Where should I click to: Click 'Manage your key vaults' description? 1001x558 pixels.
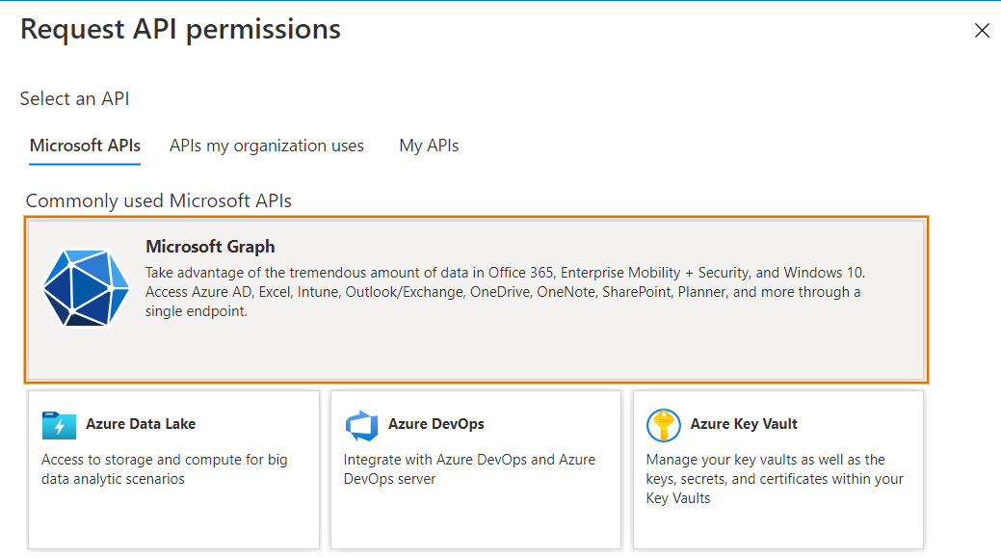pos(775,479)
